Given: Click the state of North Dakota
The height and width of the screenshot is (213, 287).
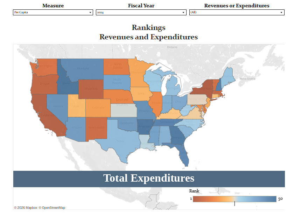Looking at the screenshot, I should pos(116,67).
